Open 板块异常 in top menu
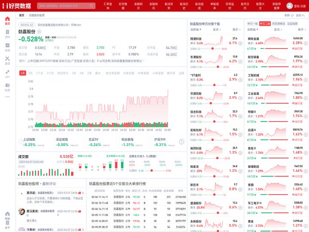309x232 pixels. (169, 6)
